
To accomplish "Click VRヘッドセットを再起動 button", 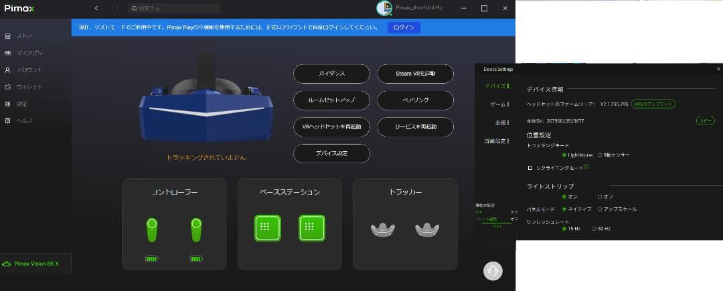I will [331, 126].
